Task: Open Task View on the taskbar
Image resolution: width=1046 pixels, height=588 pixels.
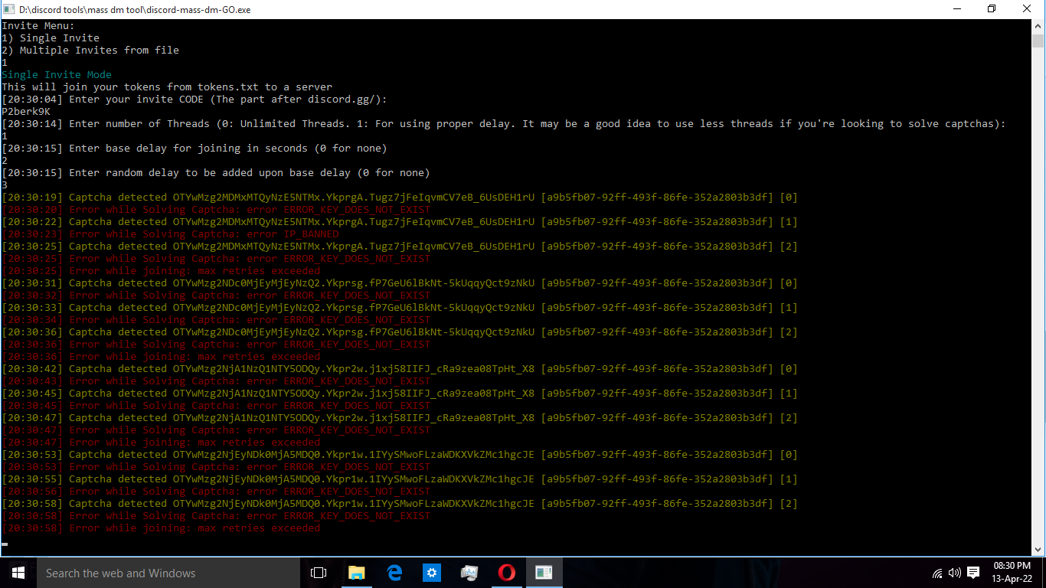Action: [x=318, y=573]
